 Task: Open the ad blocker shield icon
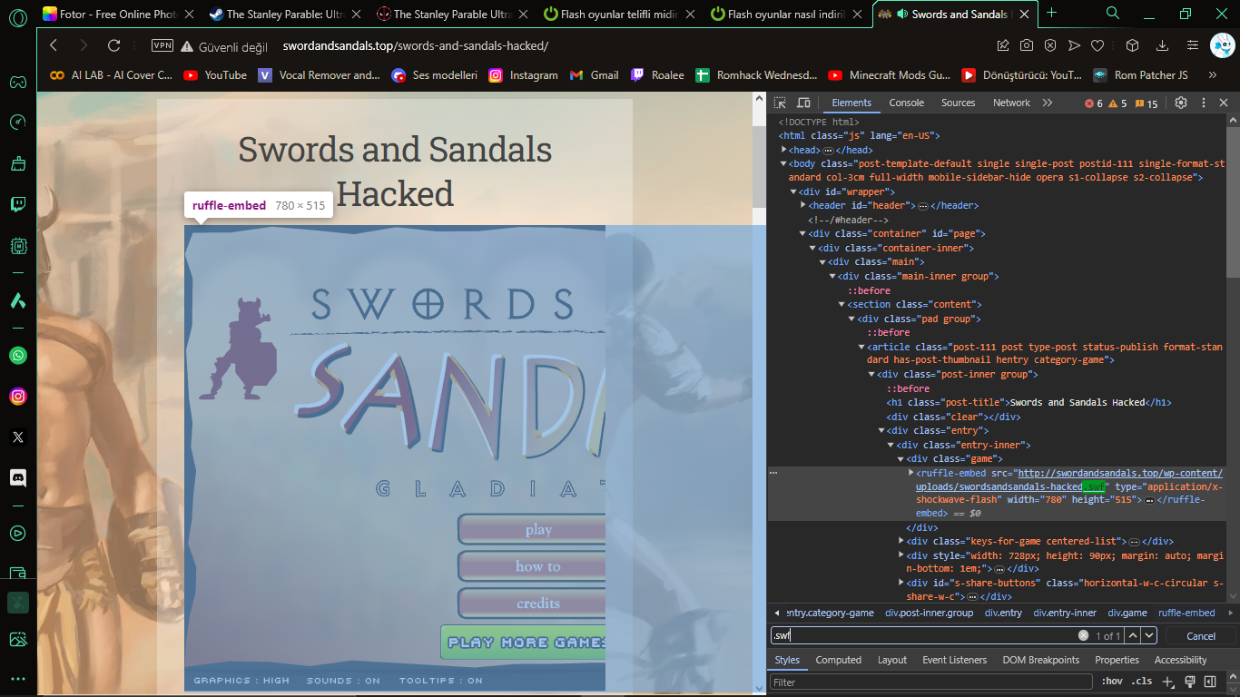(1050, 45)
